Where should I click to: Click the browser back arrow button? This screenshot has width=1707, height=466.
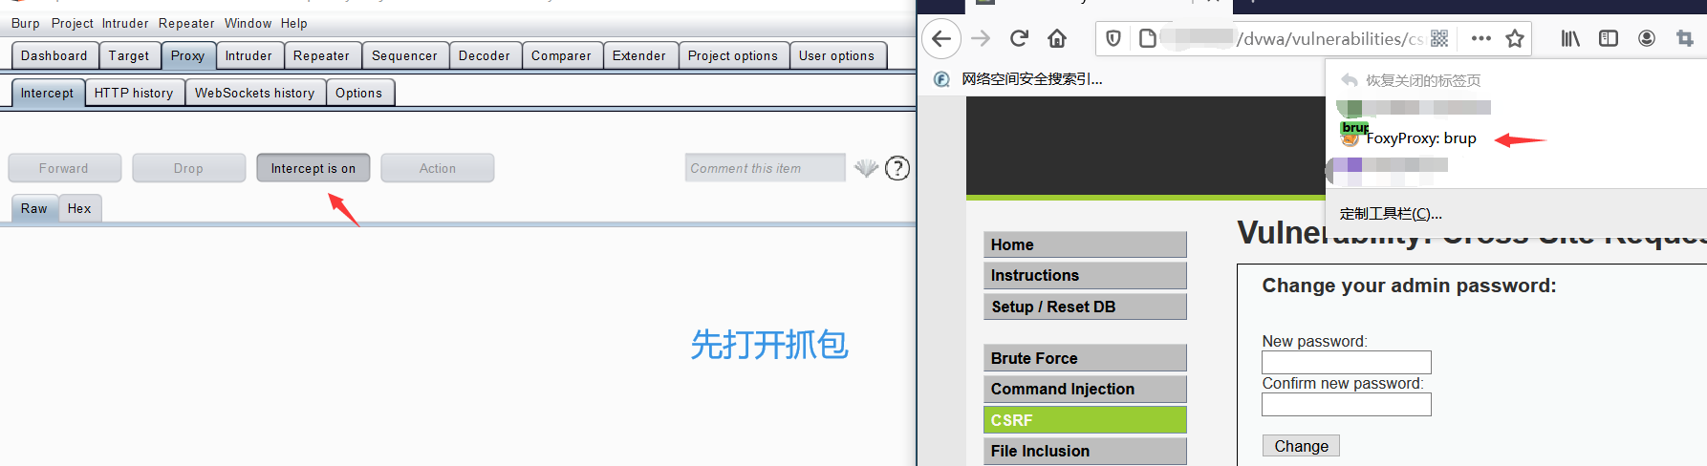[941, 38]
